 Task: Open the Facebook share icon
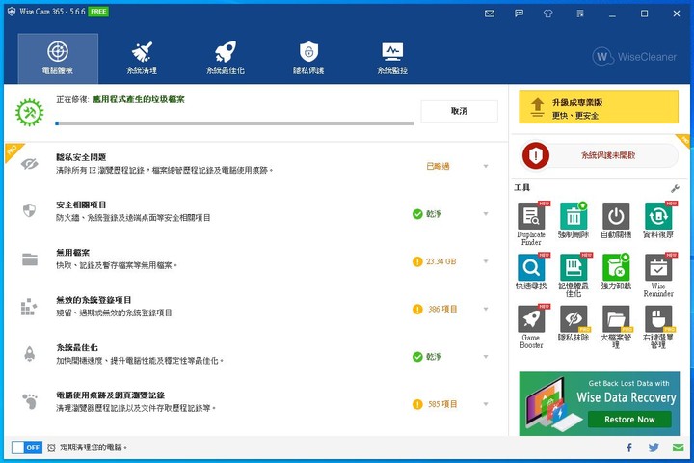point(629,448)
